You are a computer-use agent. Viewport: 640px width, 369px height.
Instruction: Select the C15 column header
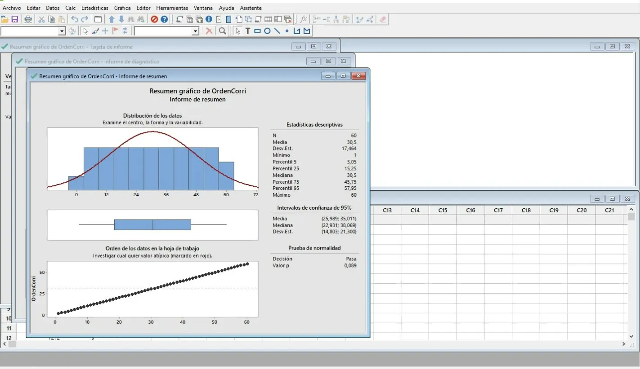[x=443, y=210]
